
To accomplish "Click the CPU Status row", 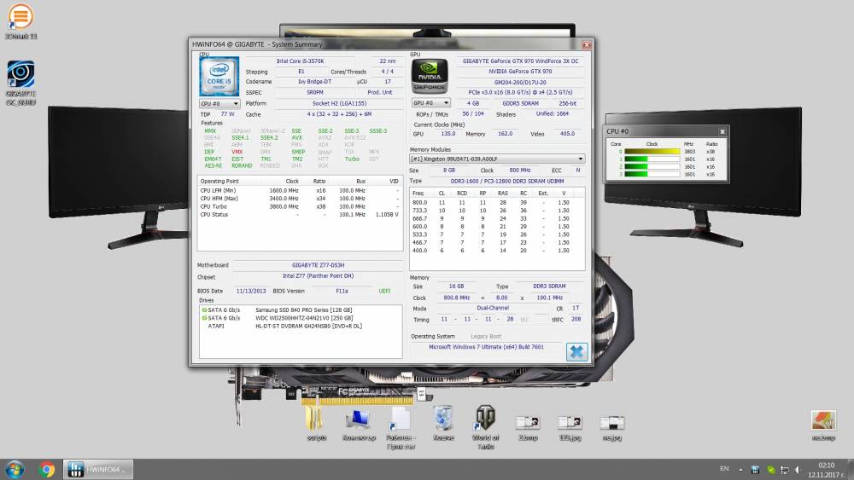I will point(300,215).
